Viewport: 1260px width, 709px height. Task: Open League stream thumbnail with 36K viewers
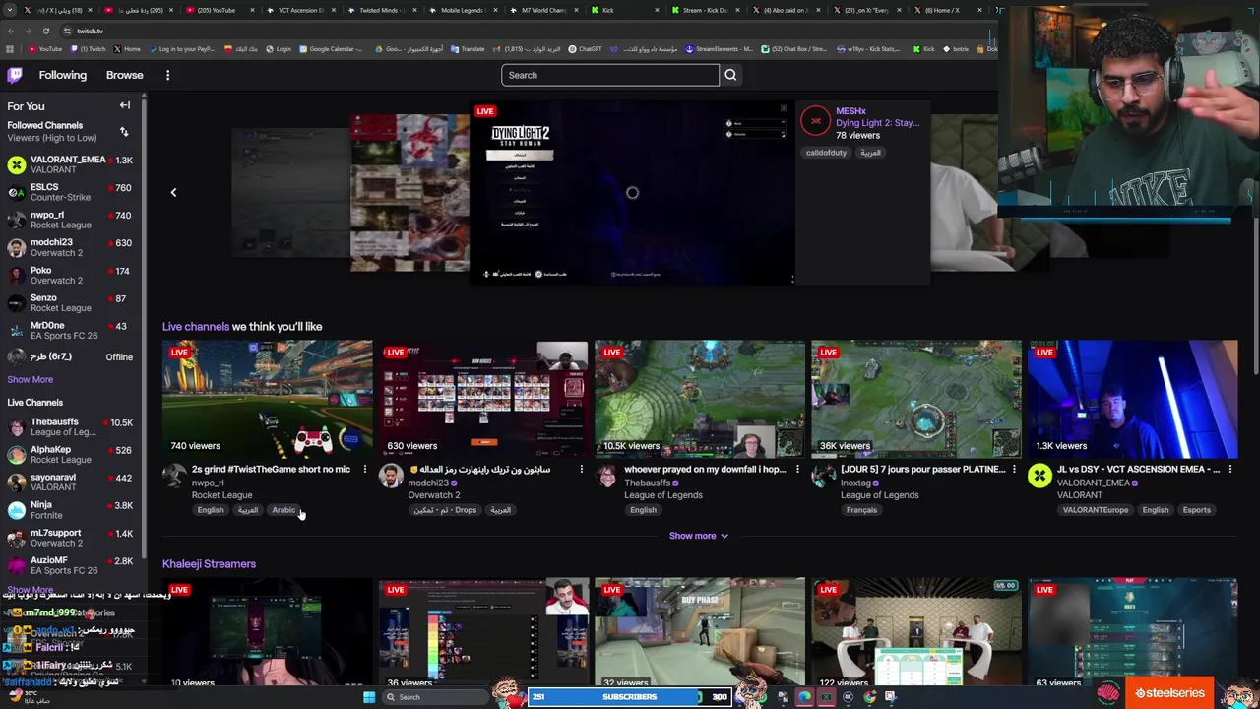pyautogui.click(x=916, y=399)
